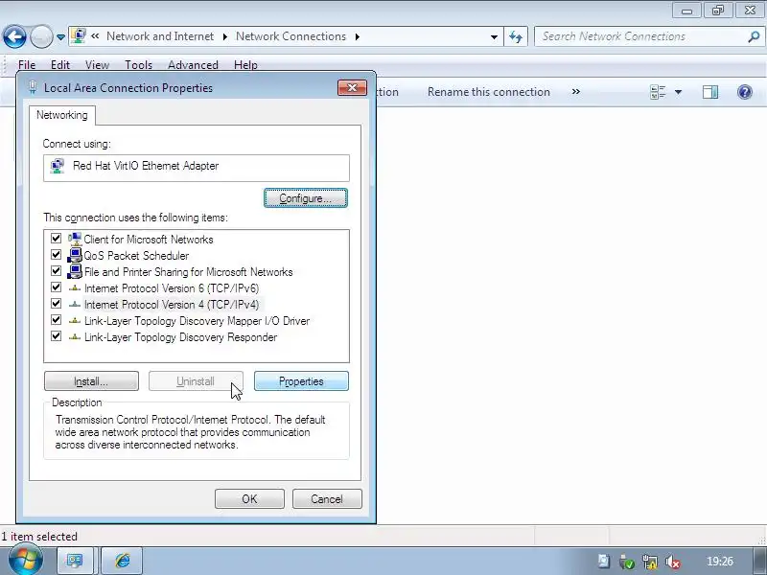Expand the address bar history dropdown

(x=494, y=36)
